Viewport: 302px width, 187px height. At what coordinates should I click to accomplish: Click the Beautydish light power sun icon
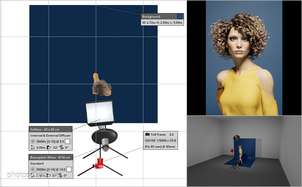[x=33, y=169]
